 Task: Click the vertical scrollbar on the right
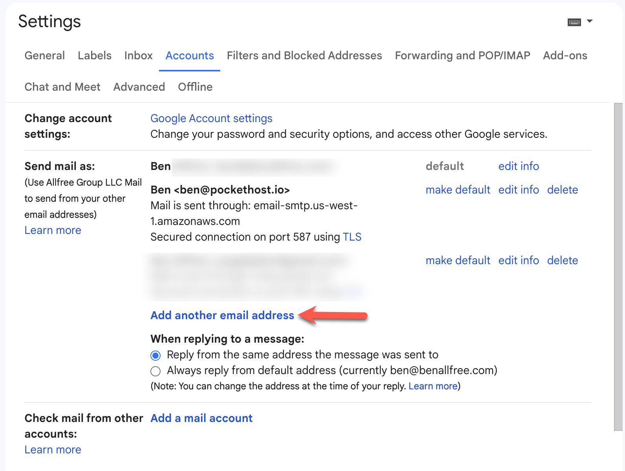618,267
